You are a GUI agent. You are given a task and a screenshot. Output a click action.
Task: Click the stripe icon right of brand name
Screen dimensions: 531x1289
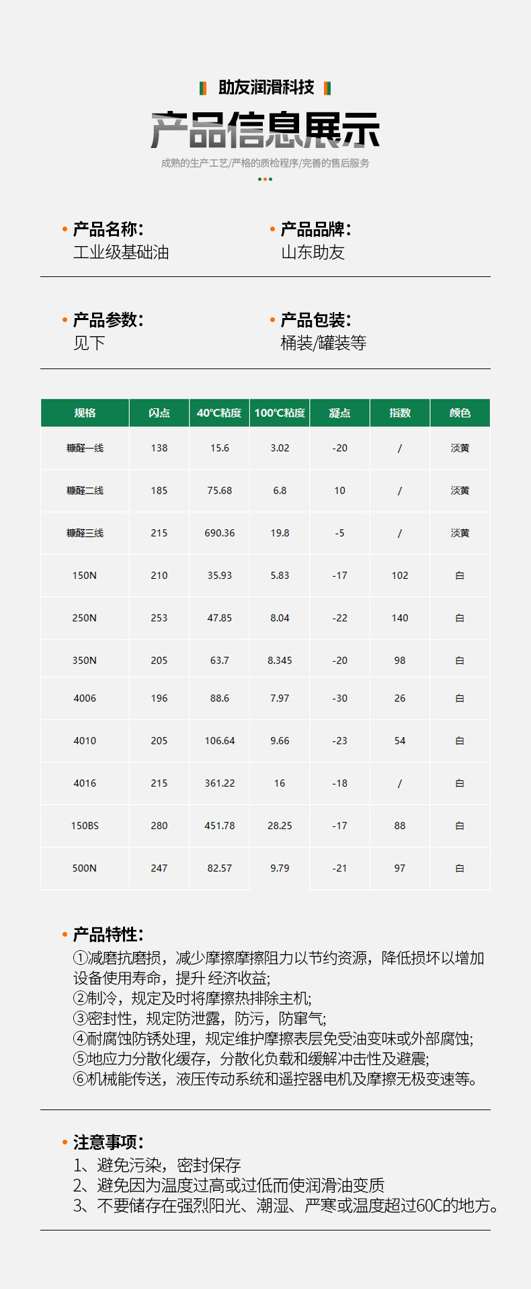[x=327, y=88]
